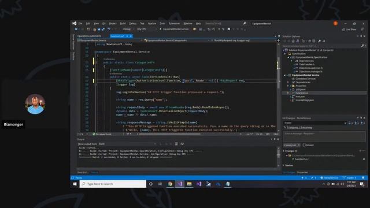Click the commit message input field
370x208 pixels.
(x=324, y=136)
